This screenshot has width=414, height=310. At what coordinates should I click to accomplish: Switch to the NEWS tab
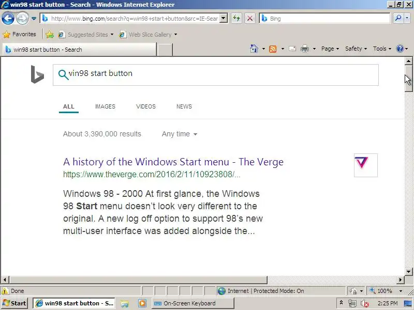[184, 106]
